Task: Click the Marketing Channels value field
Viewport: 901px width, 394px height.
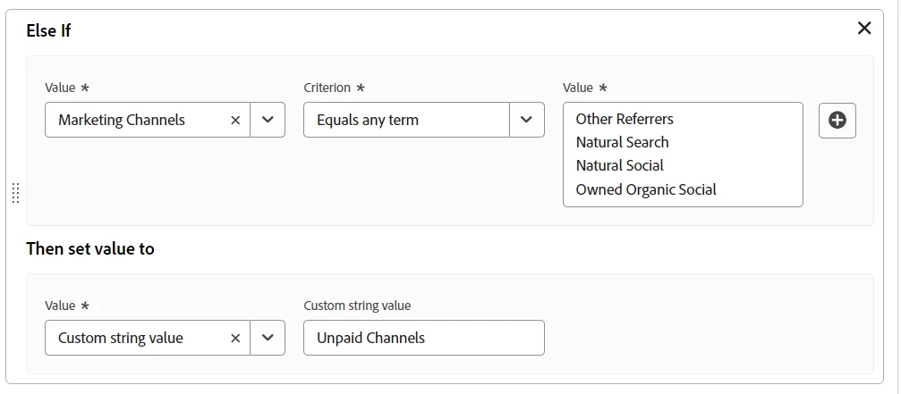Action: pyautogui.click(x=134, y=121)
